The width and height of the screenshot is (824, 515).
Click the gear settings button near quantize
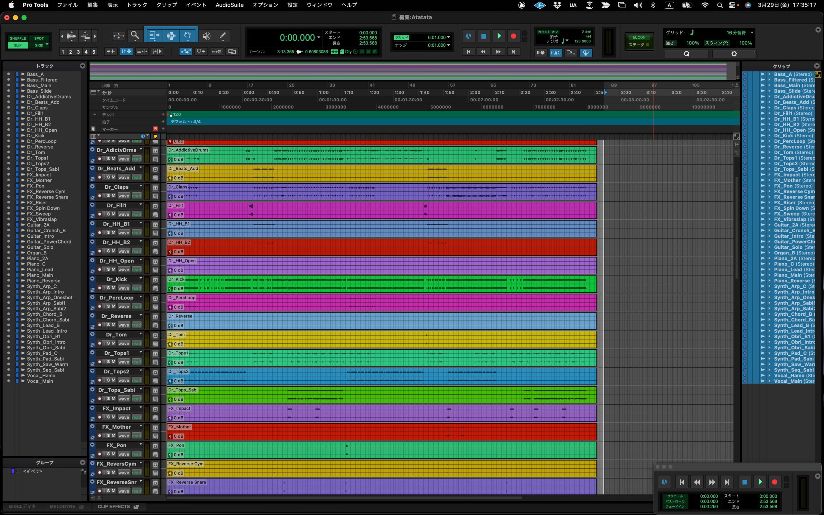pyautogui.click(x=734, y=54)
